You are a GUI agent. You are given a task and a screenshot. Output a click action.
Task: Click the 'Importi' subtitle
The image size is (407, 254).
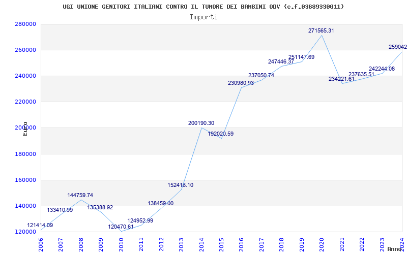pos(203,17)
